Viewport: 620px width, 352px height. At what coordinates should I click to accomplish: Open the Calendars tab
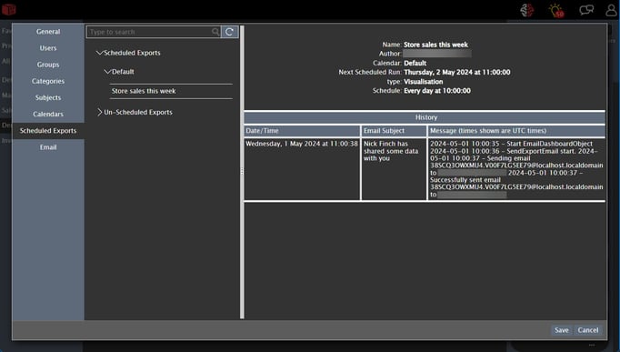(x=48, y=114)
